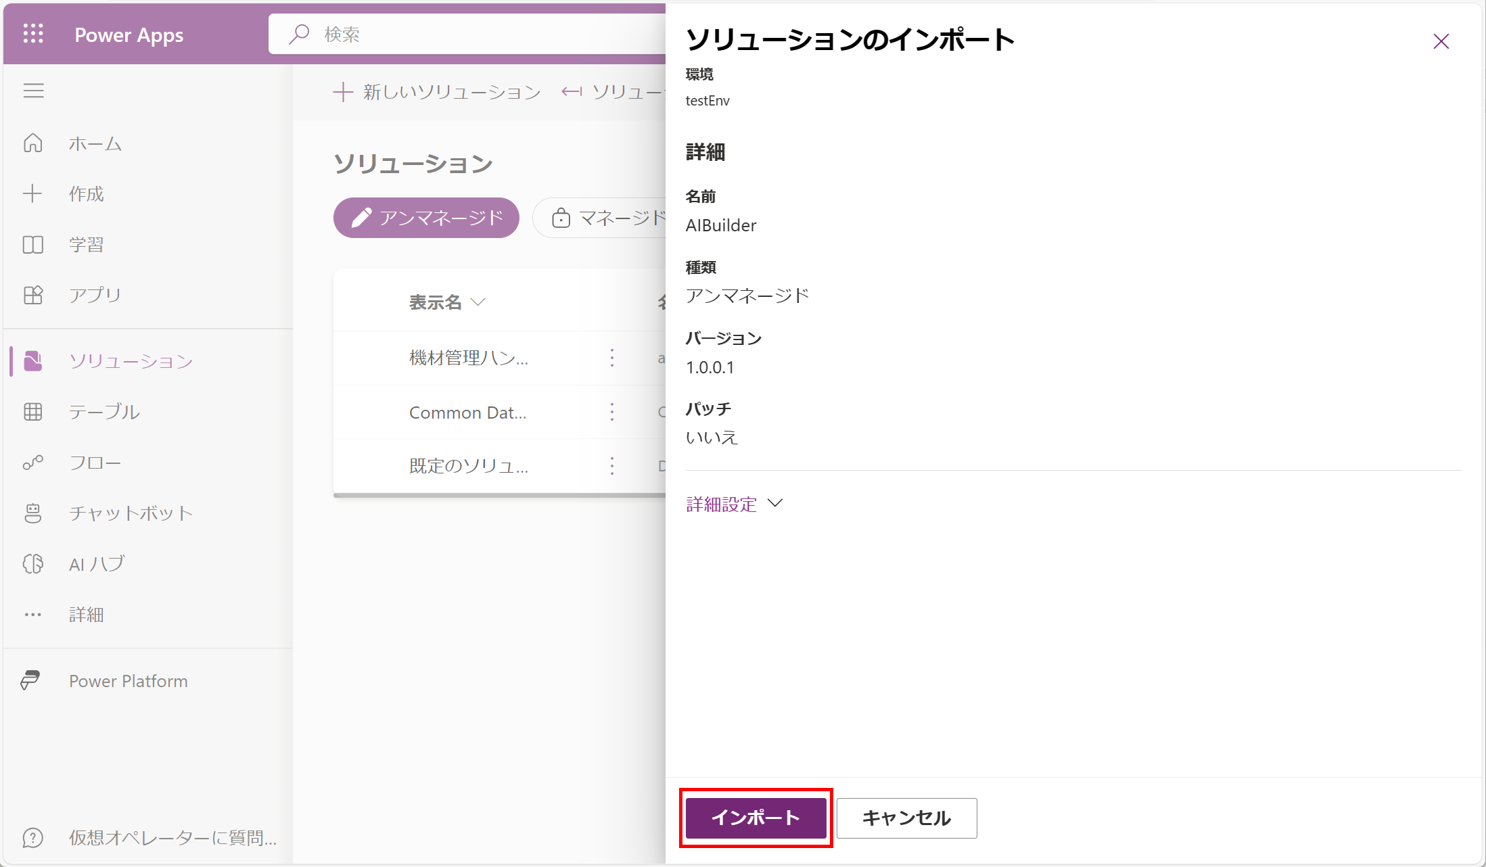Click the purple インポート button

tap(756, 818)
